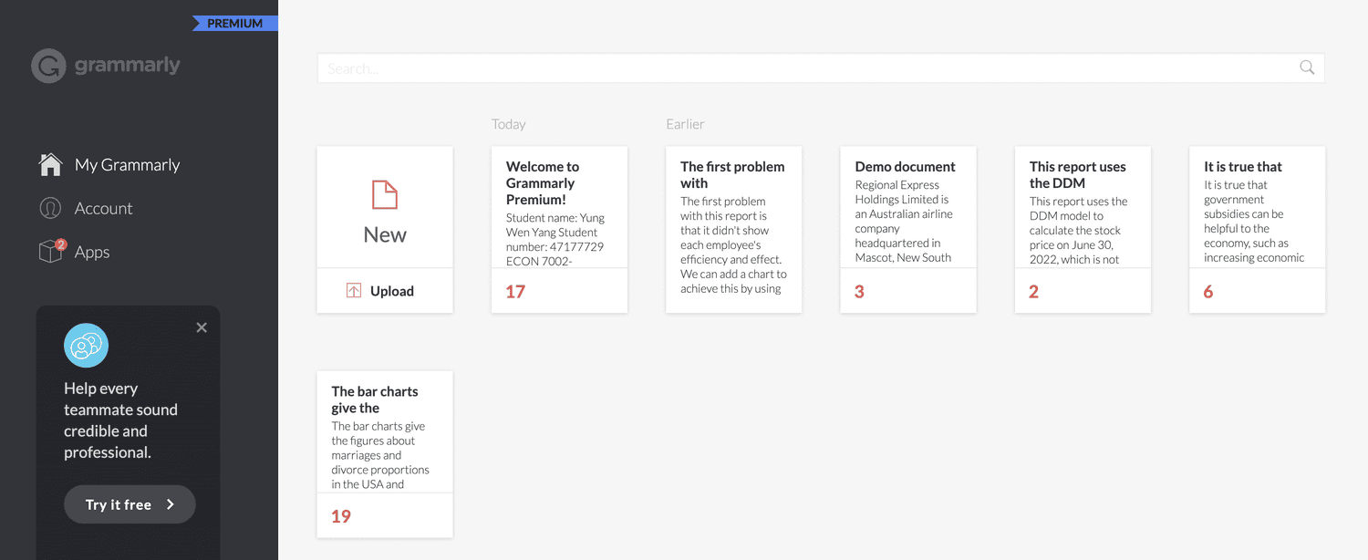Click the New document page icon
The image size is (1368, 560).
[x=385, y=194]
